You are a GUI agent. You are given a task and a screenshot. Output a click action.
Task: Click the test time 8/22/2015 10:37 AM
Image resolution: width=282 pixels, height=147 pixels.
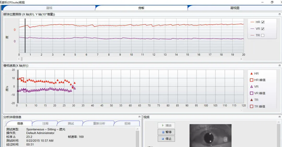tap(40, 141)
